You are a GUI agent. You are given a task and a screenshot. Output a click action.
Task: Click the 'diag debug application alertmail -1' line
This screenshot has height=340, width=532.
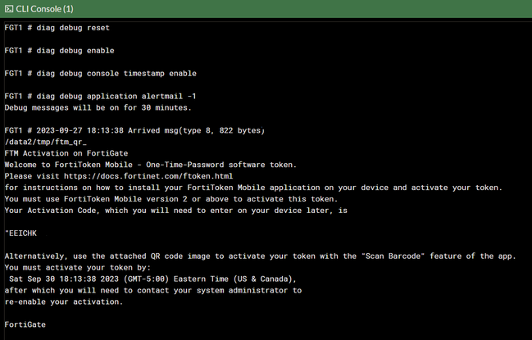pos(100,97)
